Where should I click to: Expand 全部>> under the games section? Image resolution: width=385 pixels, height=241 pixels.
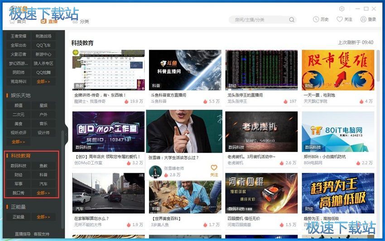click(43, 82)
